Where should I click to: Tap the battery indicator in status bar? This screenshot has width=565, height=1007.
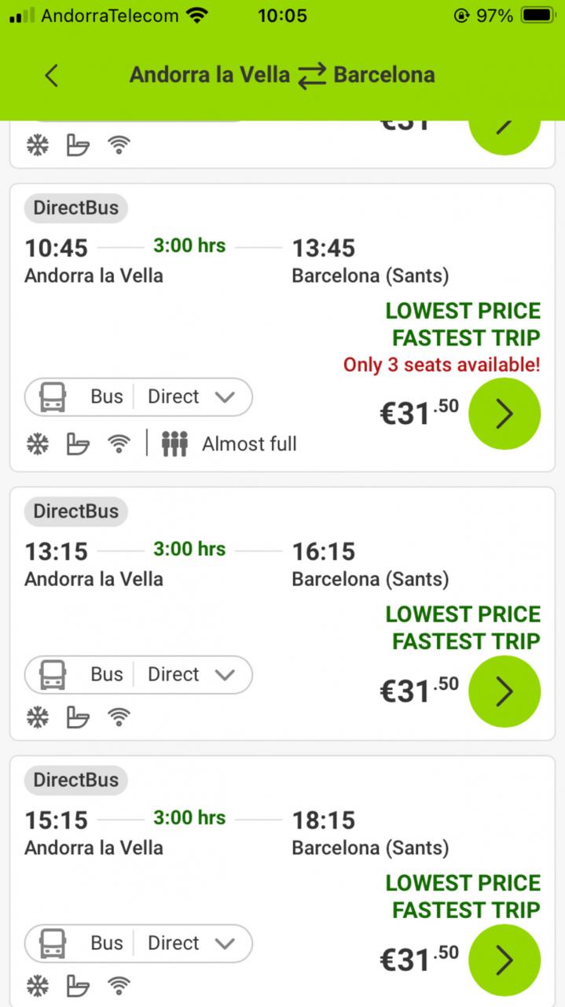point(538,15)
